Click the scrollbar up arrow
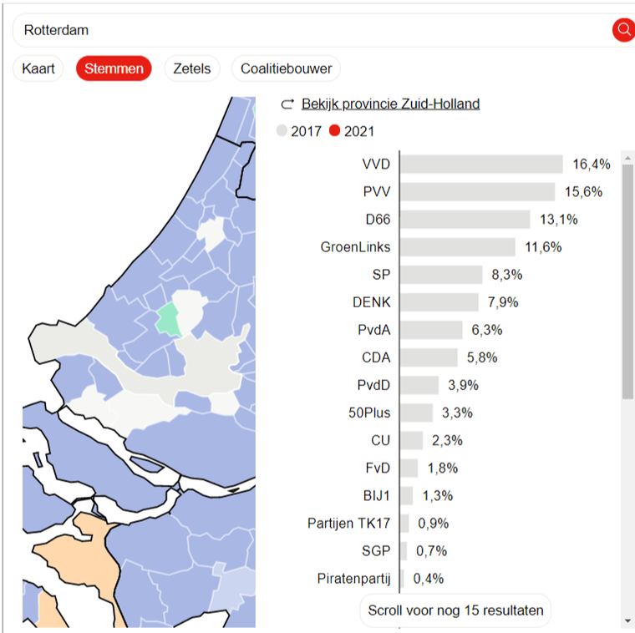Image resolution: width=635 pixels, height=633 pixels. [627, 158]
